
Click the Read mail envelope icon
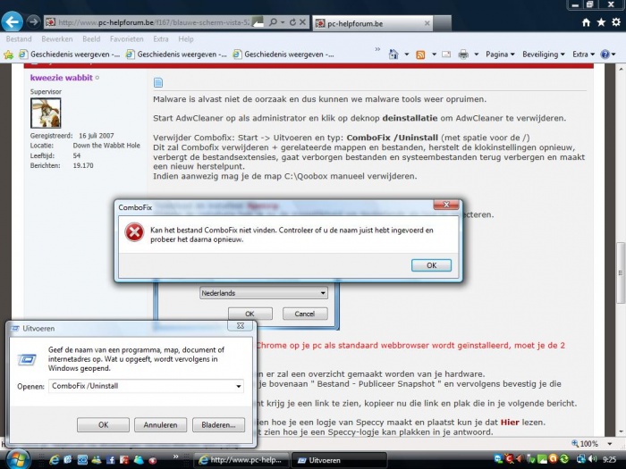point(446,54)
